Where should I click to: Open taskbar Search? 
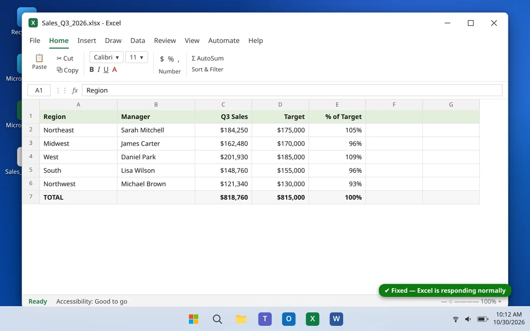pyautogui.click(x=217, y=319)
